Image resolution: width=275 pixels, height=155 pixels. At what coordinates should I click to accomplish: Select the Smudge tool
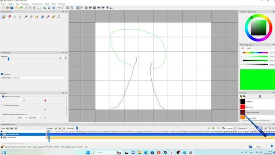tap(59, 17)
